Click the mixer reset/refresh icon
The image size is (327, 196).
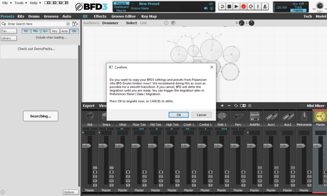click(236, 106)
